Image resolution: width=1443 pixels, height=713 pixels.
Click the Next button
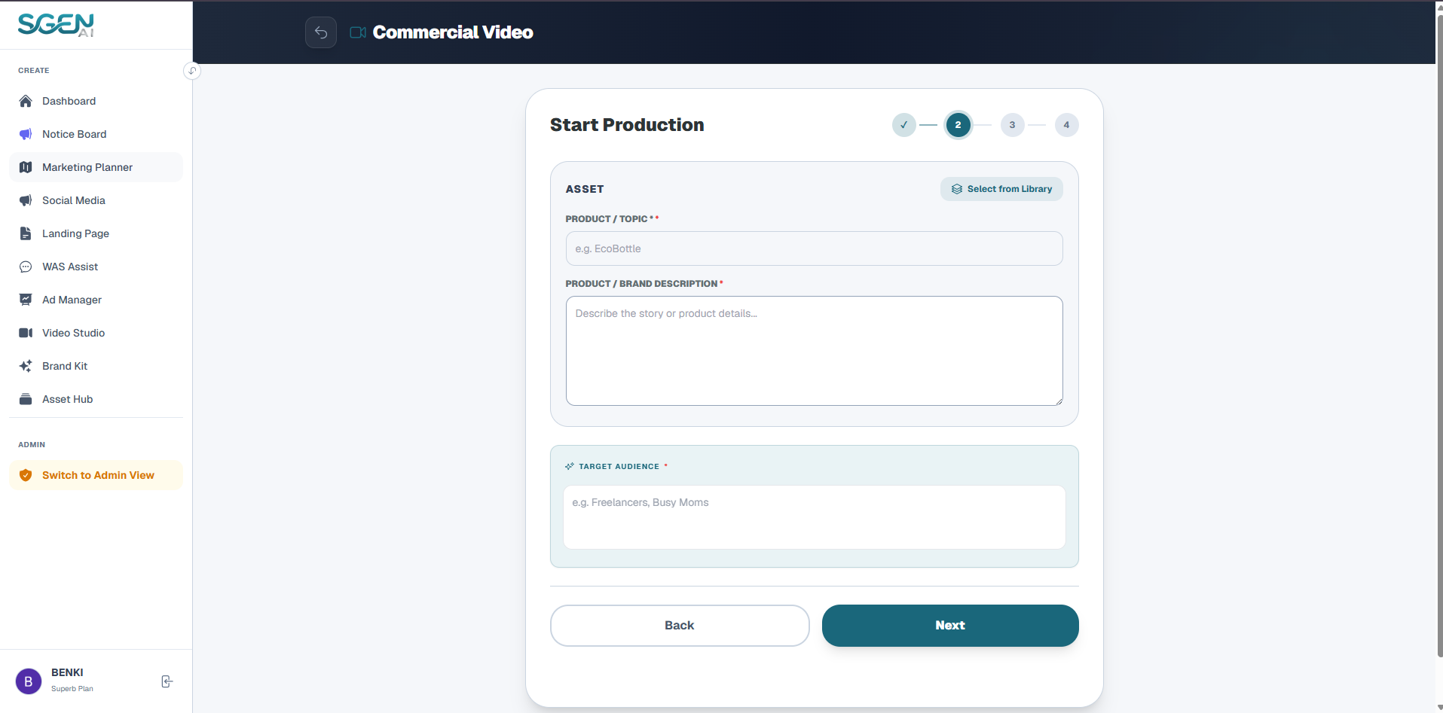click(950, 626)
